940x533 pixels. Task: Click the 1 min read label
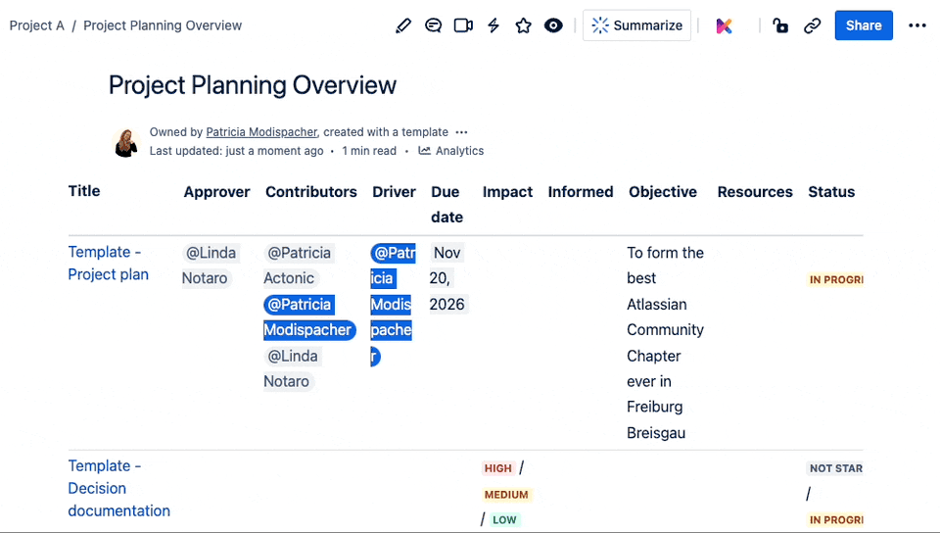[x=369, y=151]
